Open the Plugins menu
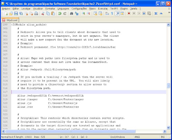The height and width of the screenshot is (140, 172). [x=124, y=9]
